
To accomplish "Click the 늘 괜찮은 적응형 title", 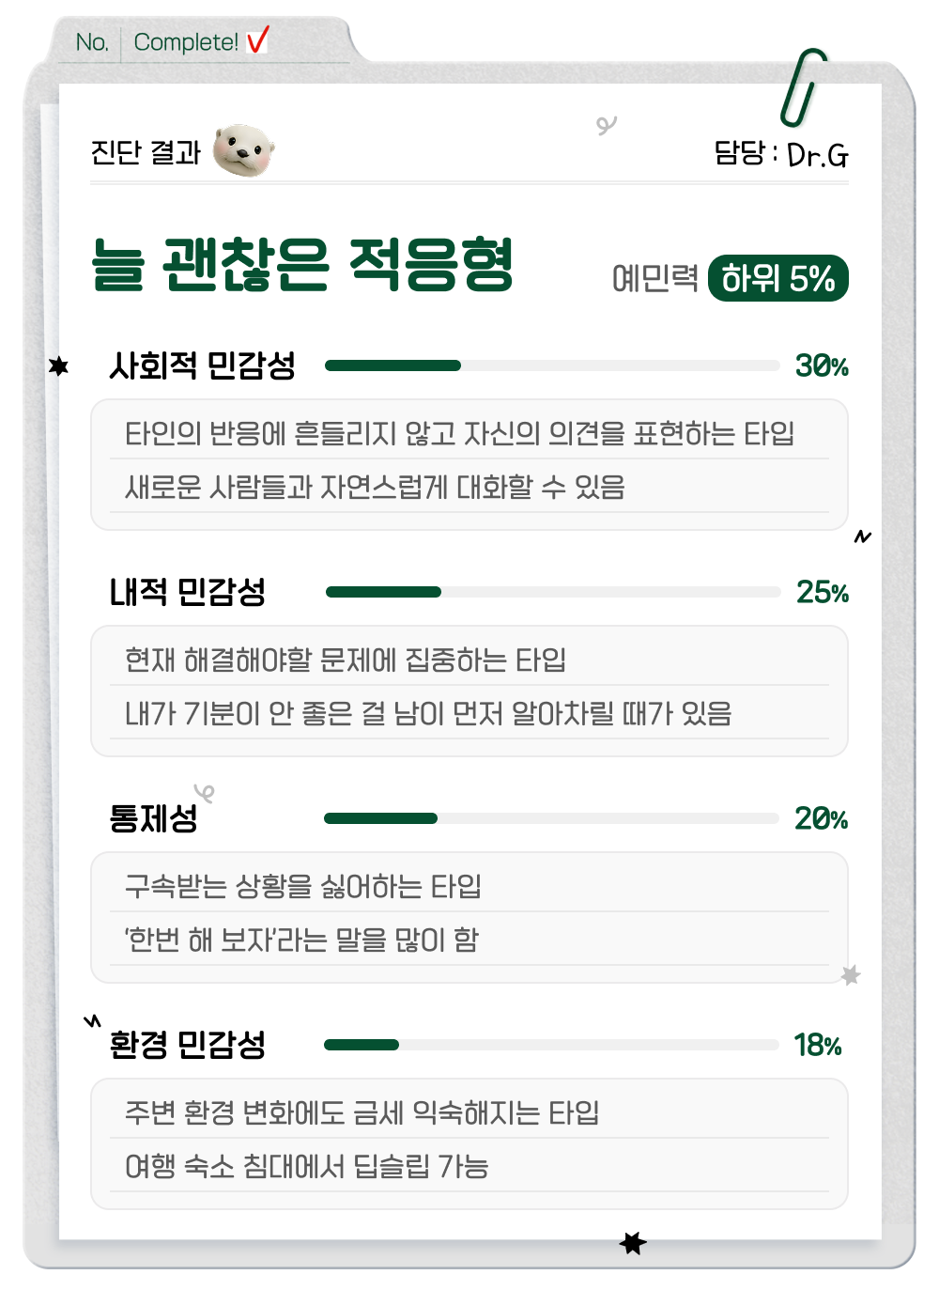I will pos(302,265).
